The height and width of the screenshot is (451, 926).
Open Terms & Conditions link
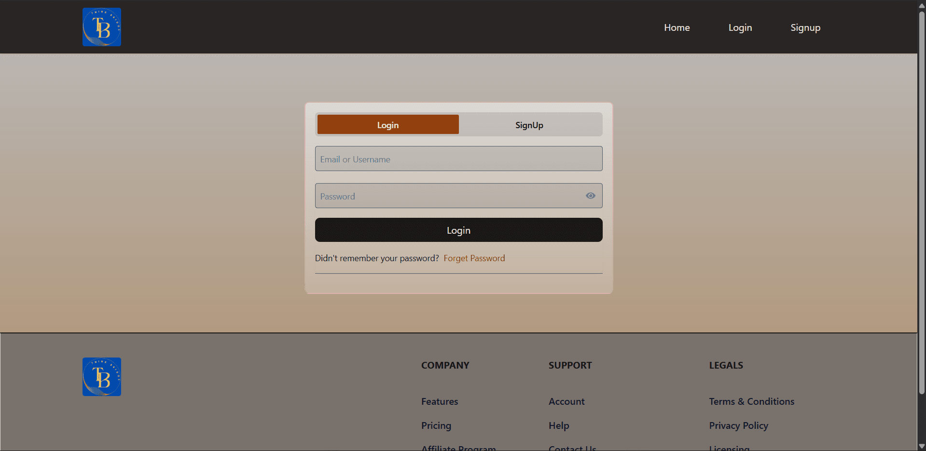pyautogui.click(x=751, y=401)
